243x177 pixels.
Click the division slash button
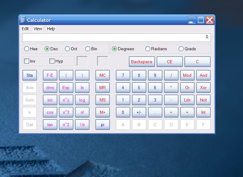click(171, 75)
